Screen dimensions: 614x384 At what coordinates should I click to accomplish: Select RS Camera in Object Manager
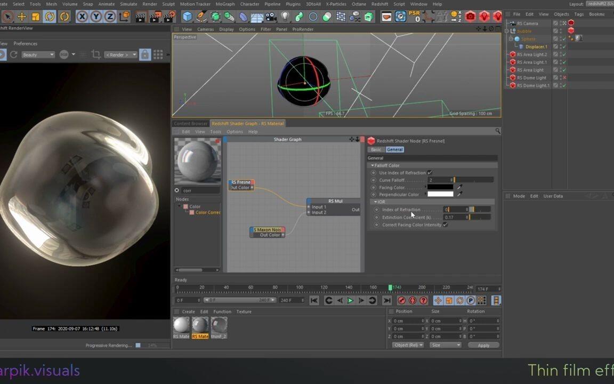point(528,23)
